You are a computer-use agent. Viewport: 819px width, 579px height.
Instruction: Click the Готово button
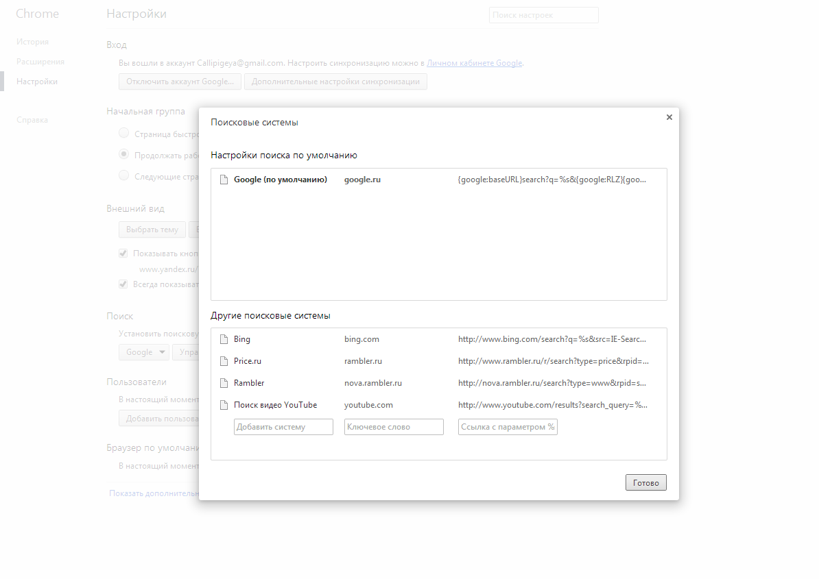645,482
